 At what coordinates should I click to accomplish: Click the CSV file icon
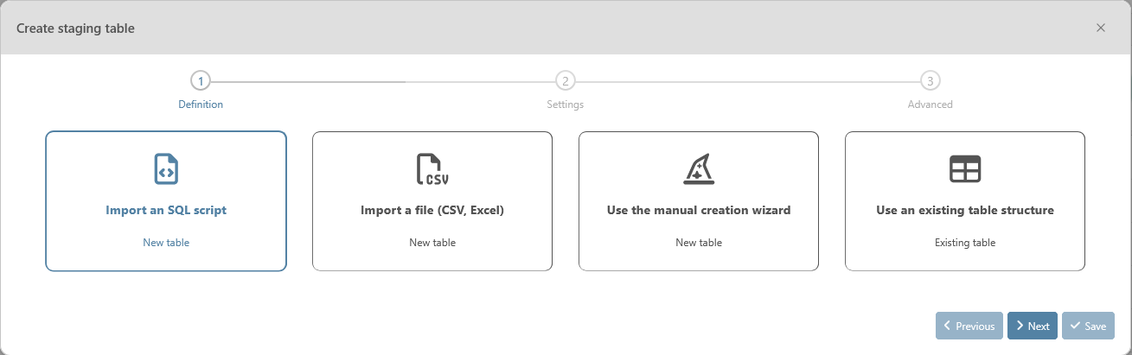tap(432, 169)
